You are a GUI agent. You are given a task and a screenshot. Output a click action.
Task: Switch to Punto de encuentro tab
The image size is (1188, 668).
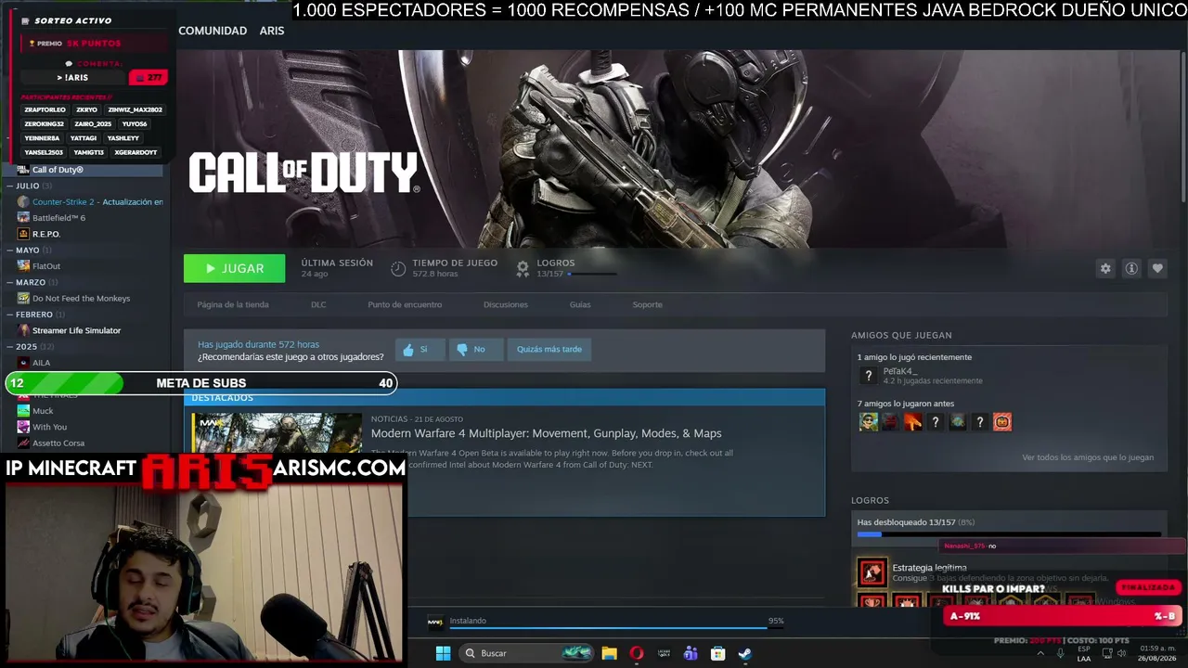[x=405, y=304]
